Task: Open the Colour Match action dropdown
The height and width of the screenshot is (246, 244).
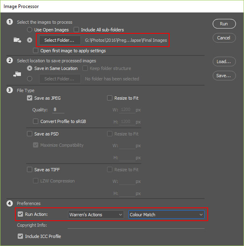Action: tap(166, 215)
